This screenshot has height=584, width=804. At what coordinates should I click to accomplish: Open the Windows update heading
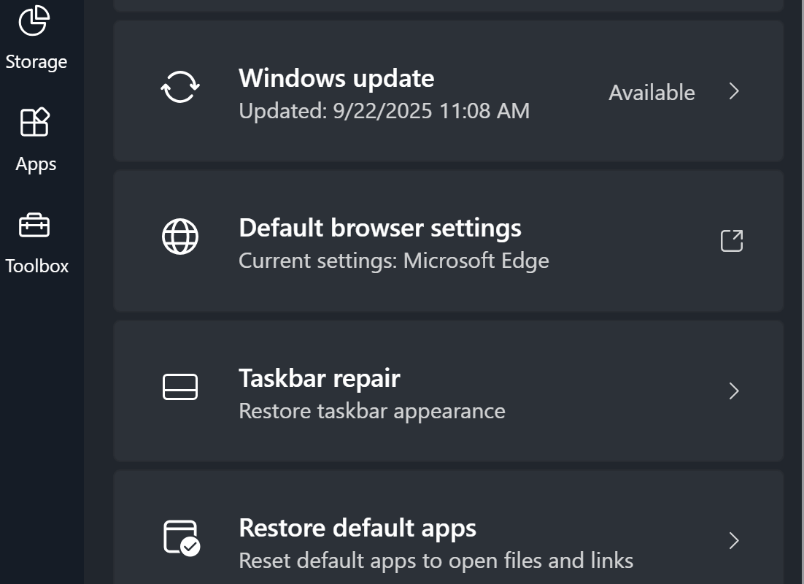(336, 78)
